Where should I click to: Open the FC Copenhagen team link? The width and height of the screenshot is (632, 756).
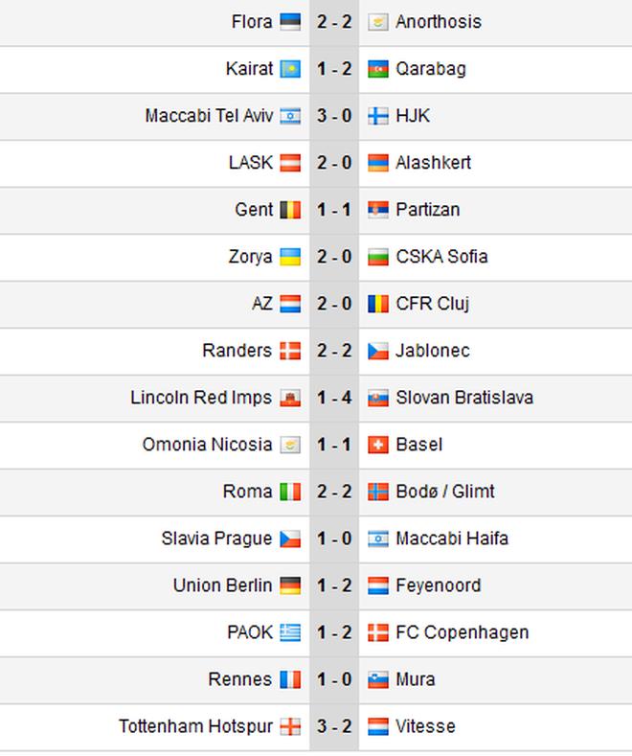point(462,632)
